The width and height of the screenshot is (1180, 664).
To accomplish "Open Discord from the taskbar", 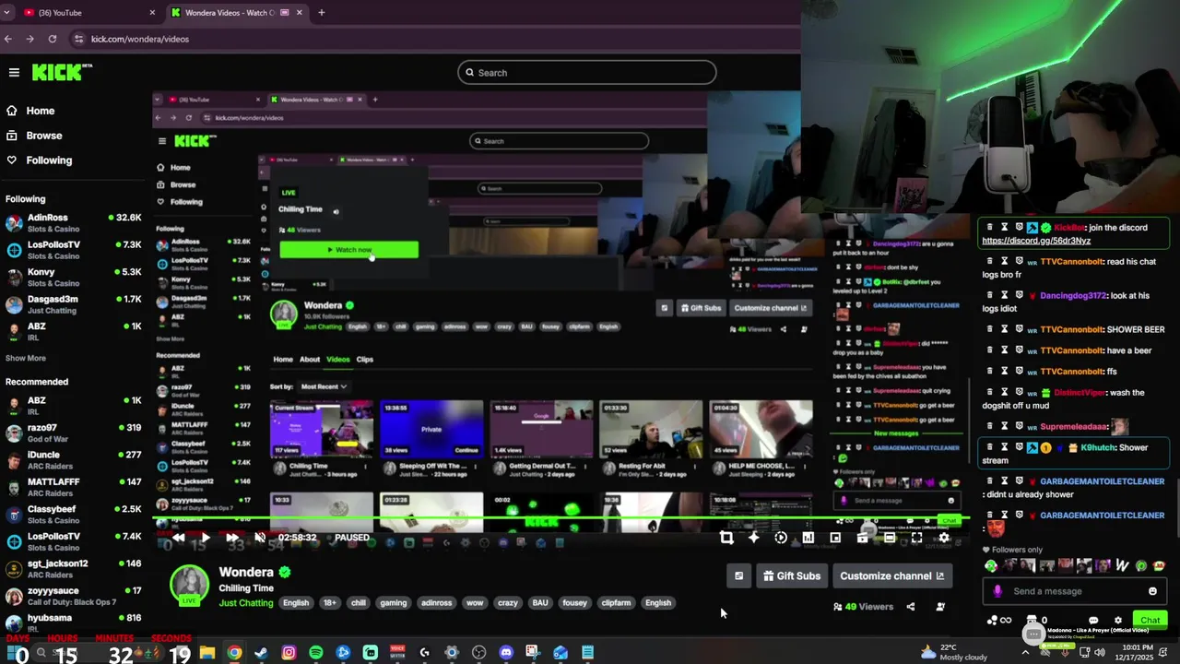I will [506, 653].
